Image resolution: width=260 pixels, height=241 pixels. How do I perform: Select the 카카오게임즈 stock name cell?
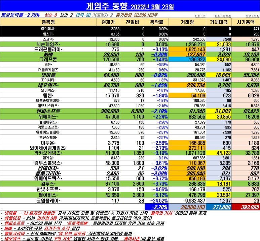click(x=48, y=153)
